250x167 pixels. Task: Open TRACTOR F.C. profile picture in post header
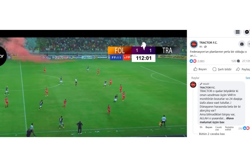[x=194, y=44]
